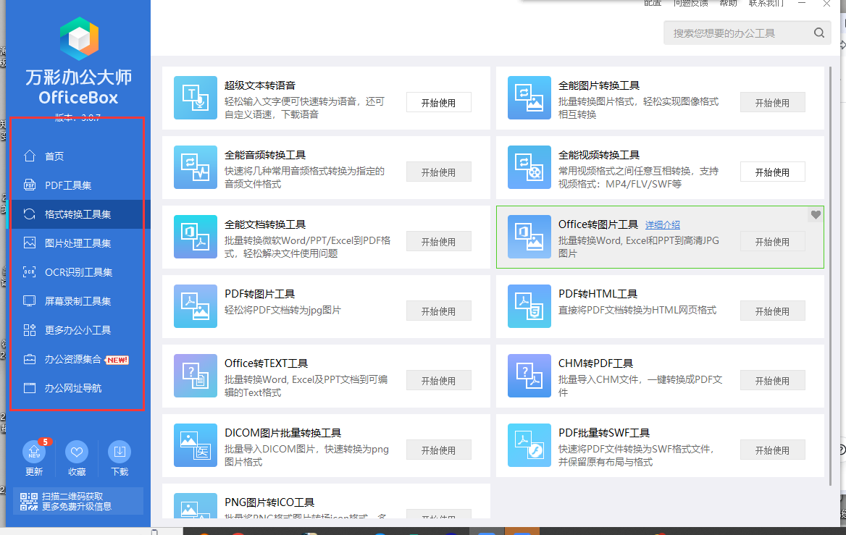Open 图片处理工具集 sidebar section
The height and width of the screenshot is (535, 846).
pyautogui.click(x=77, y=243)
